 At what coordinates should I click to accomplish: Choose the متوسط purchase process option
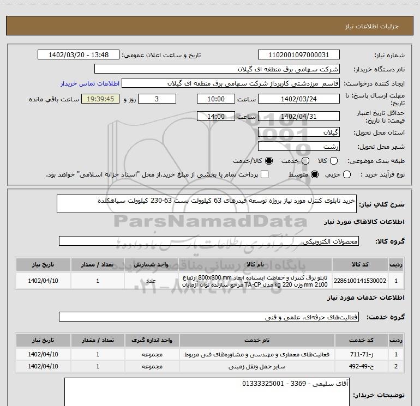pyautogui.click(x=315, y=174)
